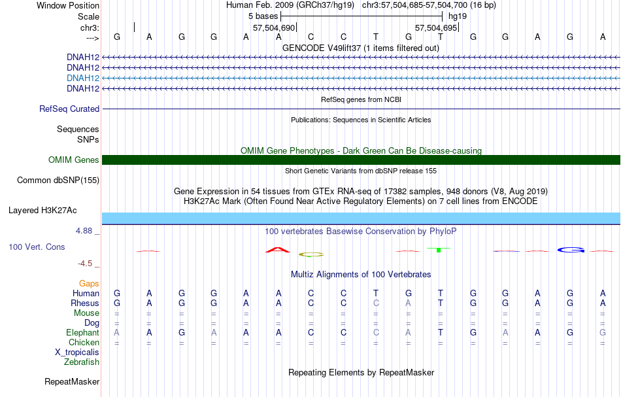Click the 4.88 upper scale value
Screen dimensions: 621x397
coord(84,231)
